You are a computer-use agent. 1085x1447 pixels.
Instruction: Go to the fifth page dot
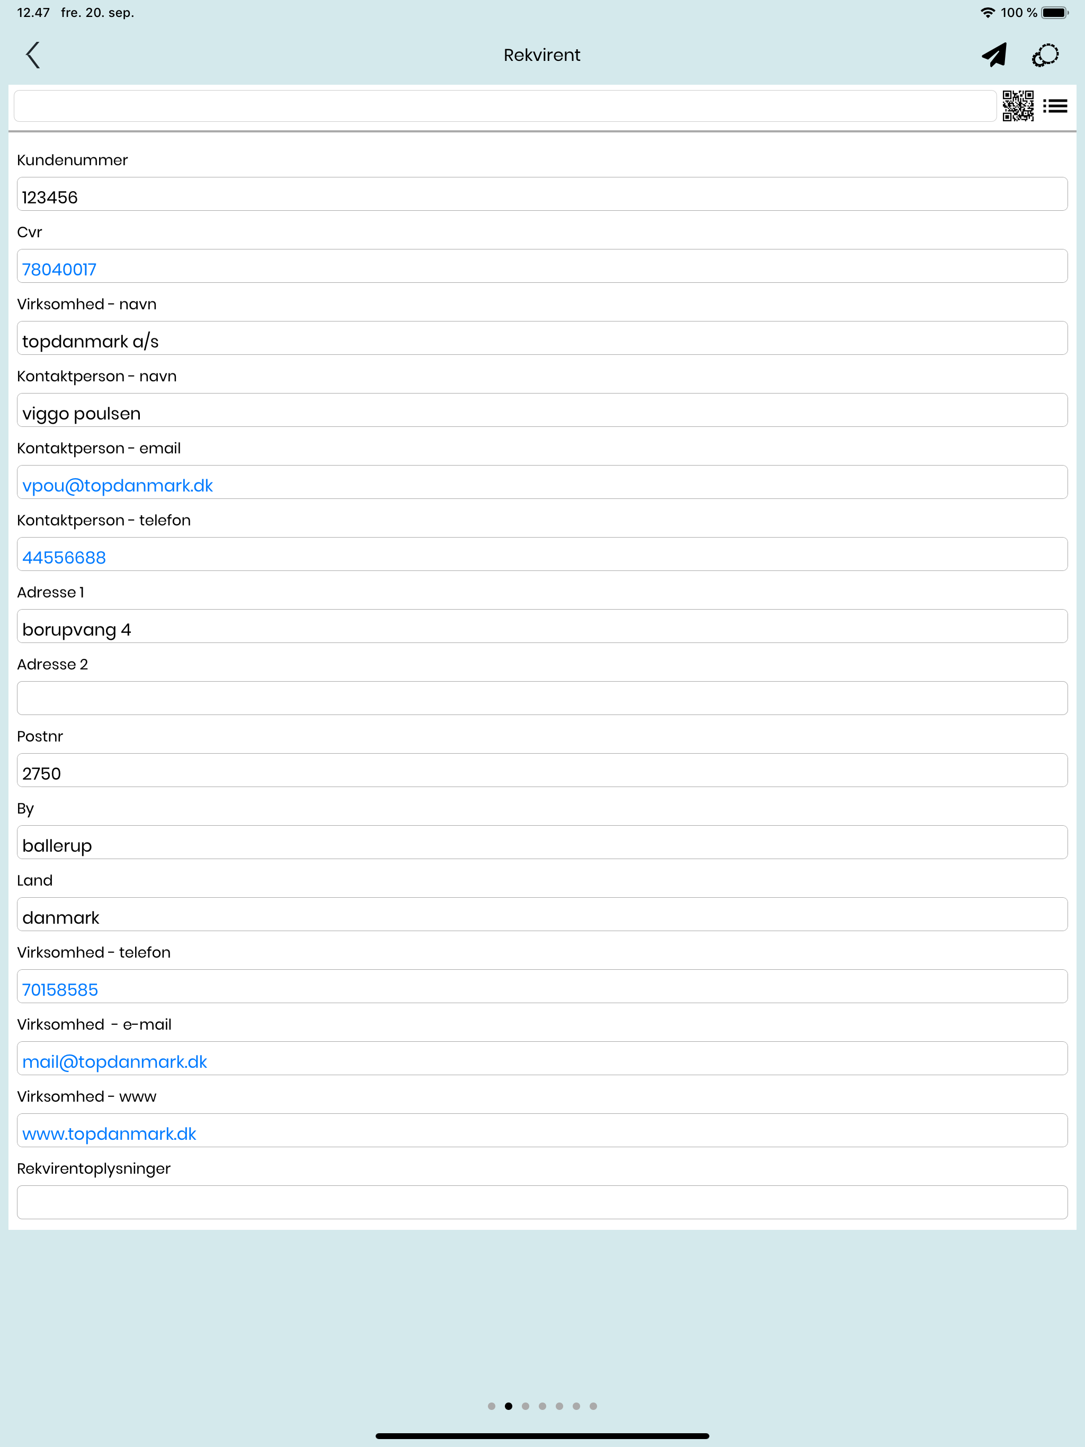pyautogui.click(x=559, y=1406)
